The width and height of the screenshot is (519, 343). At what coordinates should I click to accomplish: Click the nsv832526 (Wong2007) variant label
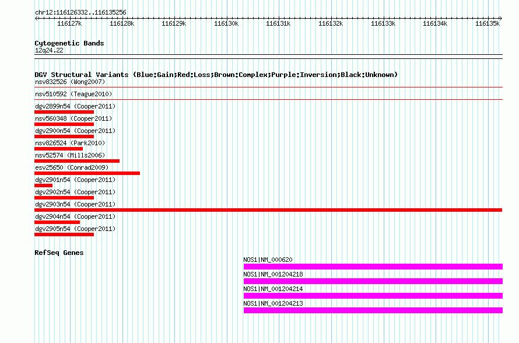point(70,82)
